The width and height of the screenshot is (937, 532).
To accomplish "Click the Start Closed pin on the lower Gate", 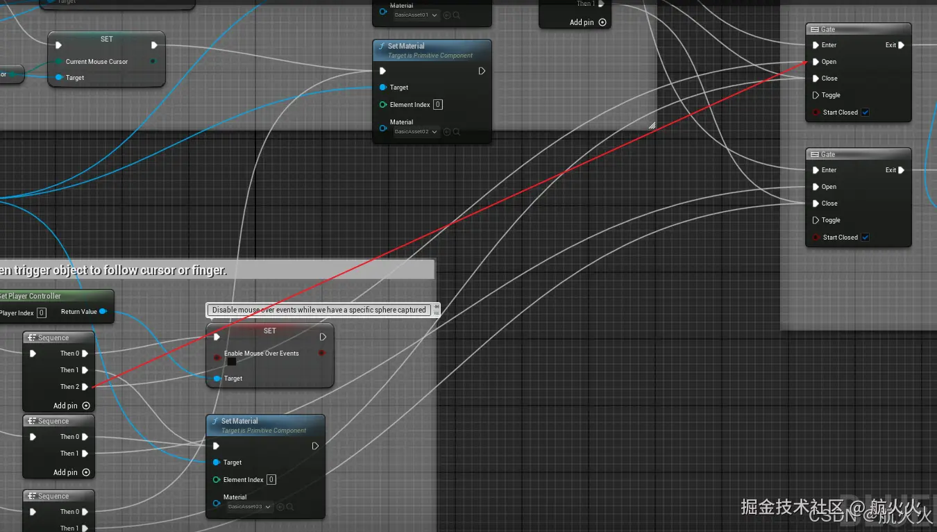I will 816,238.
